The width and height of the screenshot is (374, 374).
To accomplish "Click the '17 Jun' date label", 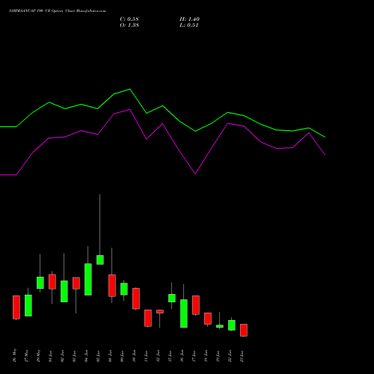I will [x=194, y=356].
